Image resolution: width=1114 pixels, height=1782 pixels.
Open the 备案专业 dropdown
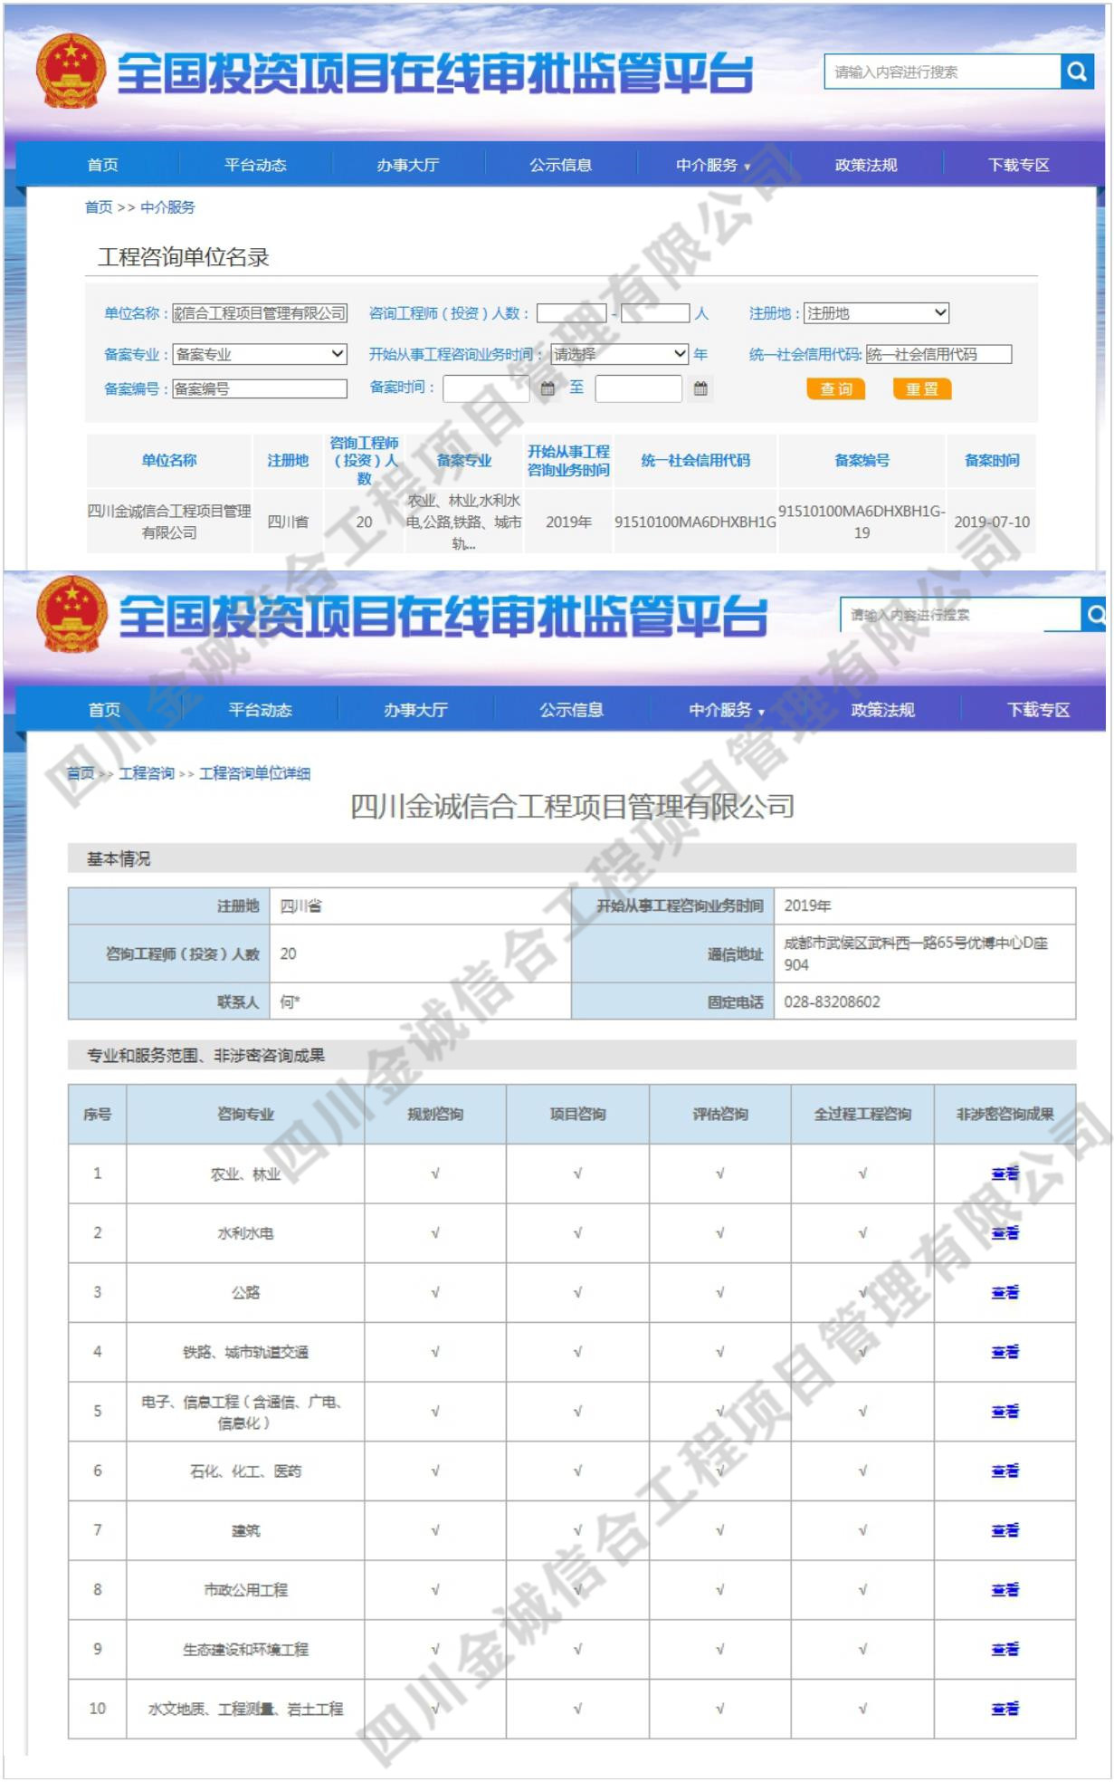pyautogui.click(x=260, y=354)
